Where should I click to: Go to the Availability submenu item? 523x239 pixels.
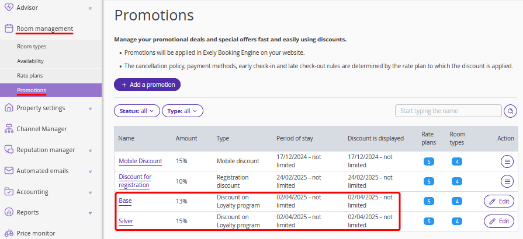(x=30, y=61)
